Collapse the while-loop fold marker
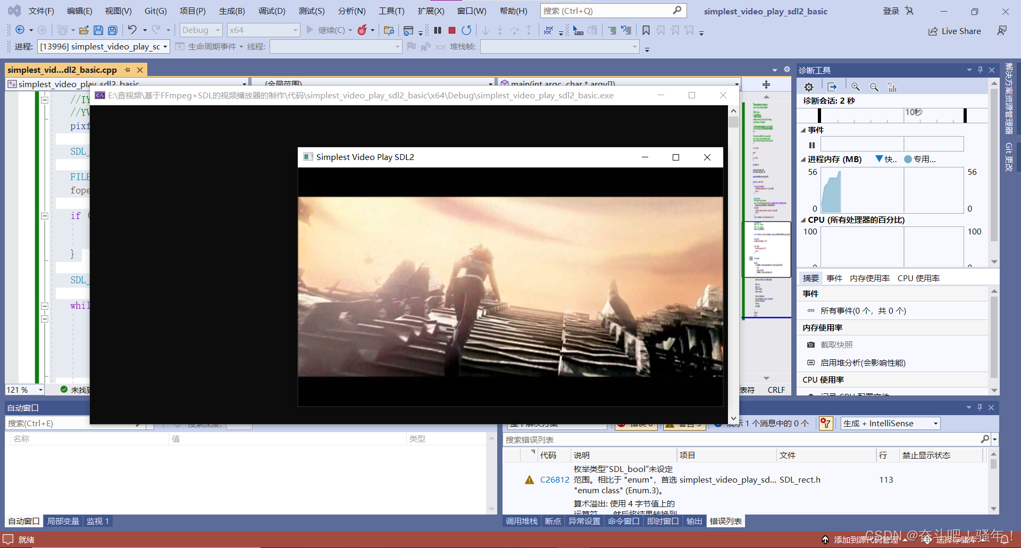Image resolution: width=1021 pixels, height=548 pixels. click(x=45, y=306)
